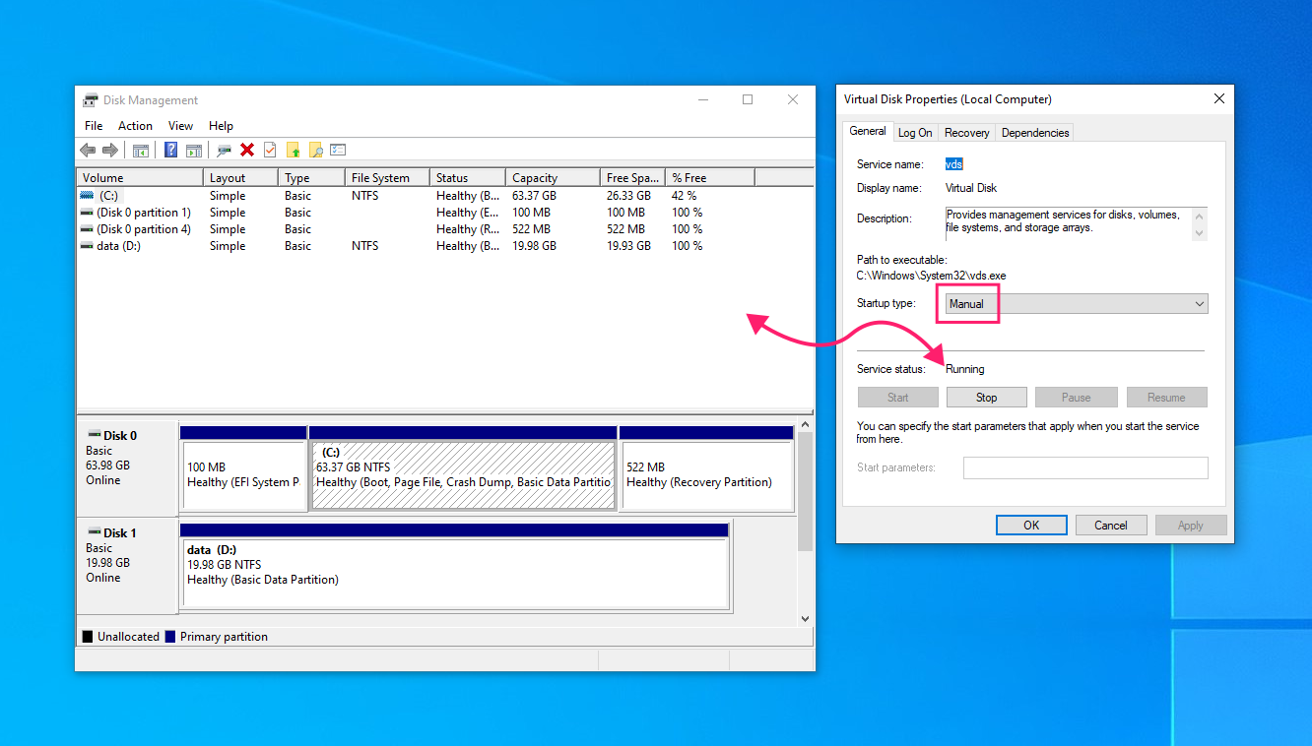Click graphical view scrollbar down arrow
Image resolution: width=1312 pixels, height=746 pixels.
805,619
